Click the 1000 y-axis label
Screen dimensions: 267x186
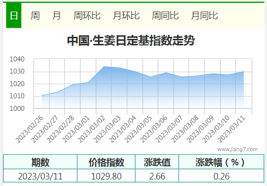[17, 108]
